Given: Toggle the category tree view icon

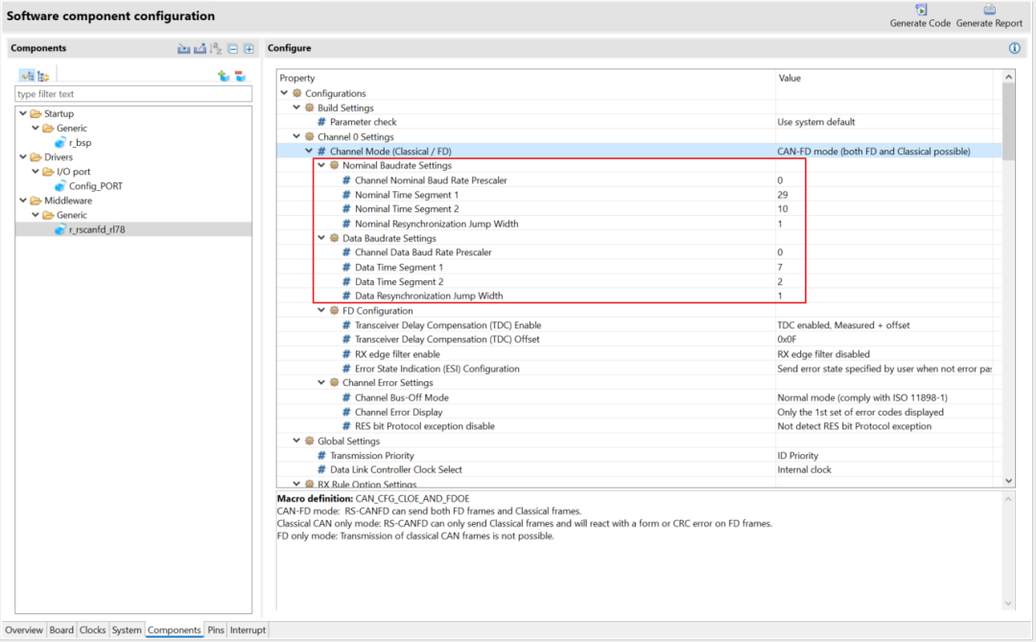Looking at the screenshot, I should pos(27,76).
